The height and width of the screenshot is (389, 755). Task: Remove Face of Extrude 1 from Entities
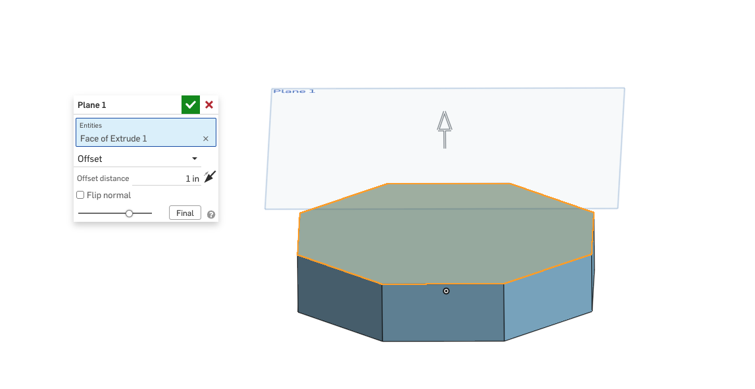pos(206,139)
